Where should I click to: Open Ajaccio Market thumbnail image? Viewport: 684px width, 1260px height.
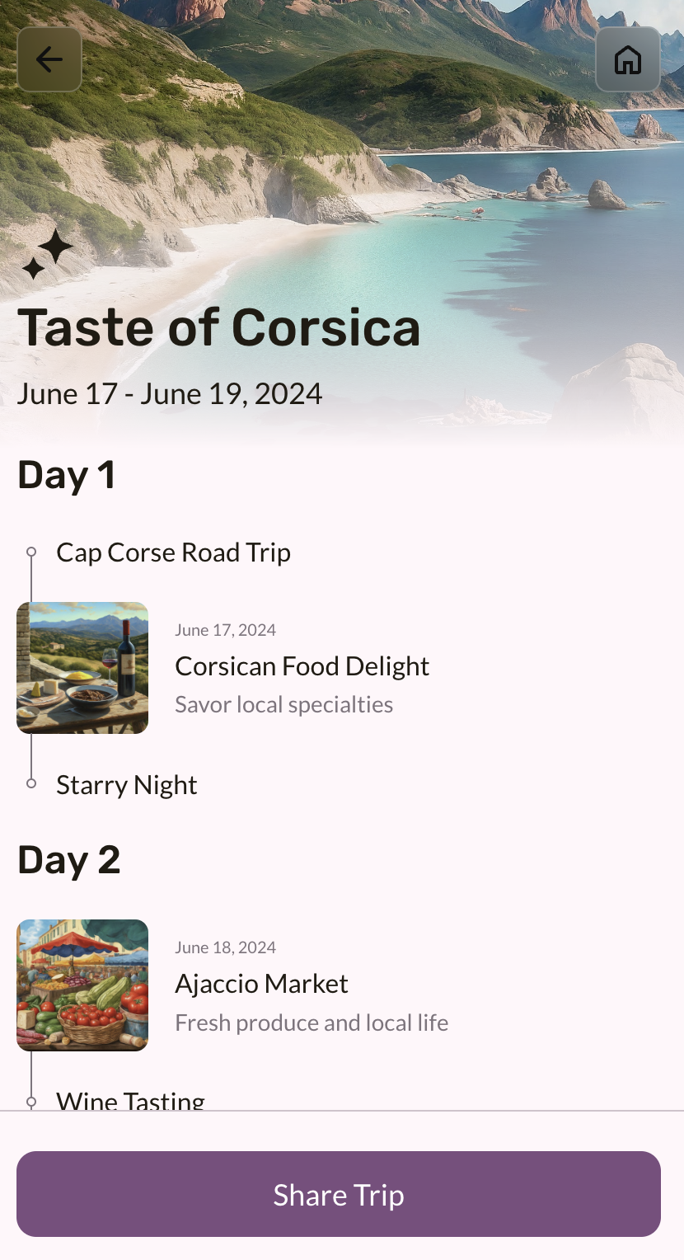tap(82, 985)
